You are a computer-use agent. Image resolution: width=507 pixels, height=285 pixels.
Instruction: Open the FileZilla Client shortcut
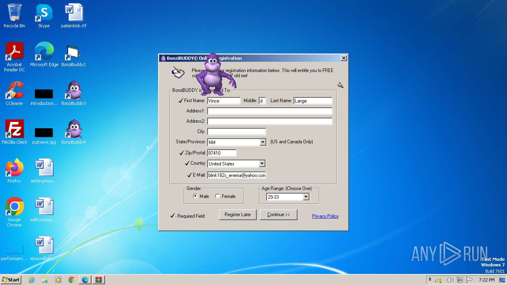point(14,132)
